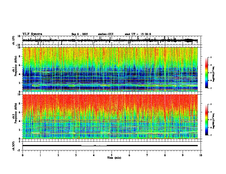Click the ch.2 frequency axis "8" kHz tick label

pyautogui.click(x=20, y=103)
